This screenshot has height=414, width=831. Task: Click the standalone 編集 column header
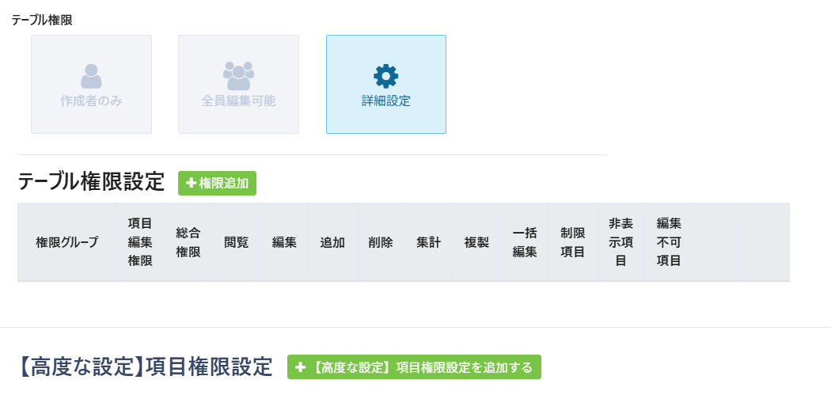(x=284, y=242)
